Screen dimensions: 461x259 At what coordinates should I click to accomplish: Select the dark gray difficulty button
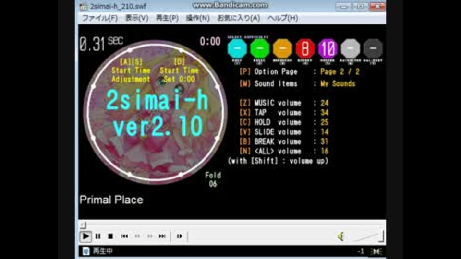pos(373,48)
